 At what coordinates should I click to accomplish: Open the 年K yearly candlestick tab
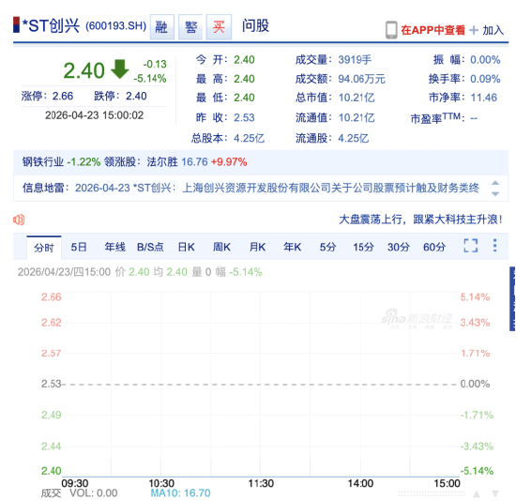click(x=292, y=247)
